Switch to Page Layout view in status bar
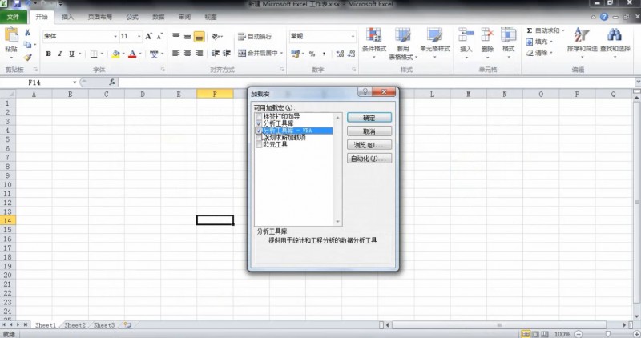Image resolution: width=641 pixels, height=338 pixels. click(535, 334)
